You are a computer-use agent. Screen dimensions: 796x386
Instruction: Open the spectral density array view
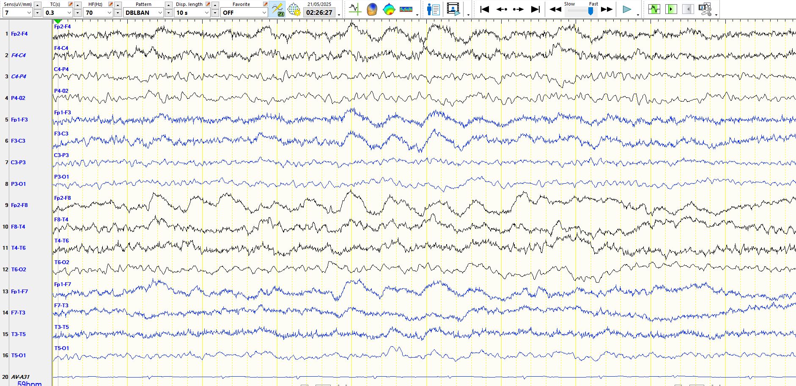406,9
